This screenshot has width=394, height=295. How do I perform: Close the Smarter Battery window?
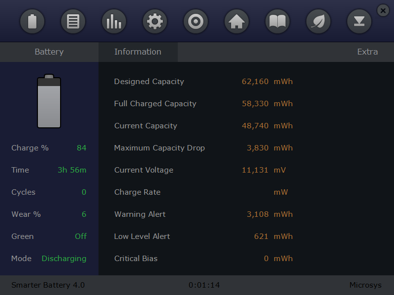click(383, 10)
